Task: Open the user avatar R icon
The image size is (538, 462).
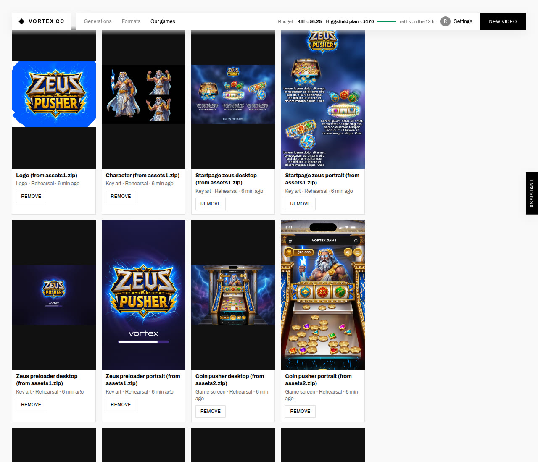Action: point(446,21)
